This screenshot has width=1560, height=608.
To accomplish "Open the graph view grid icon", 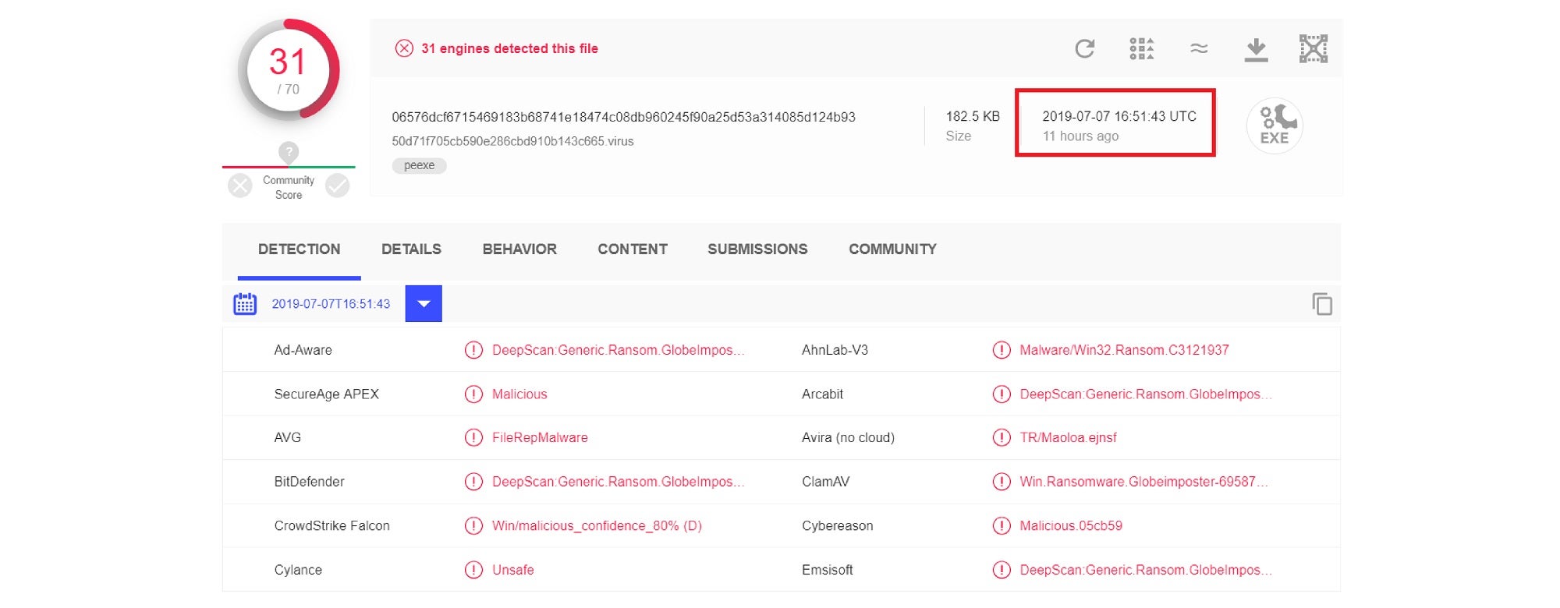I will pyautogui.click(x=1142, y=48).
